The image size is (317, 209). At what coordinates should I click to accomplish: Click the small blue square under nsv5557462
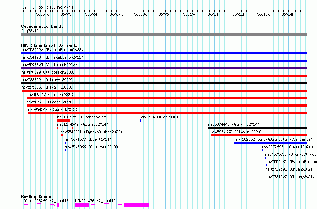point(266,165)
